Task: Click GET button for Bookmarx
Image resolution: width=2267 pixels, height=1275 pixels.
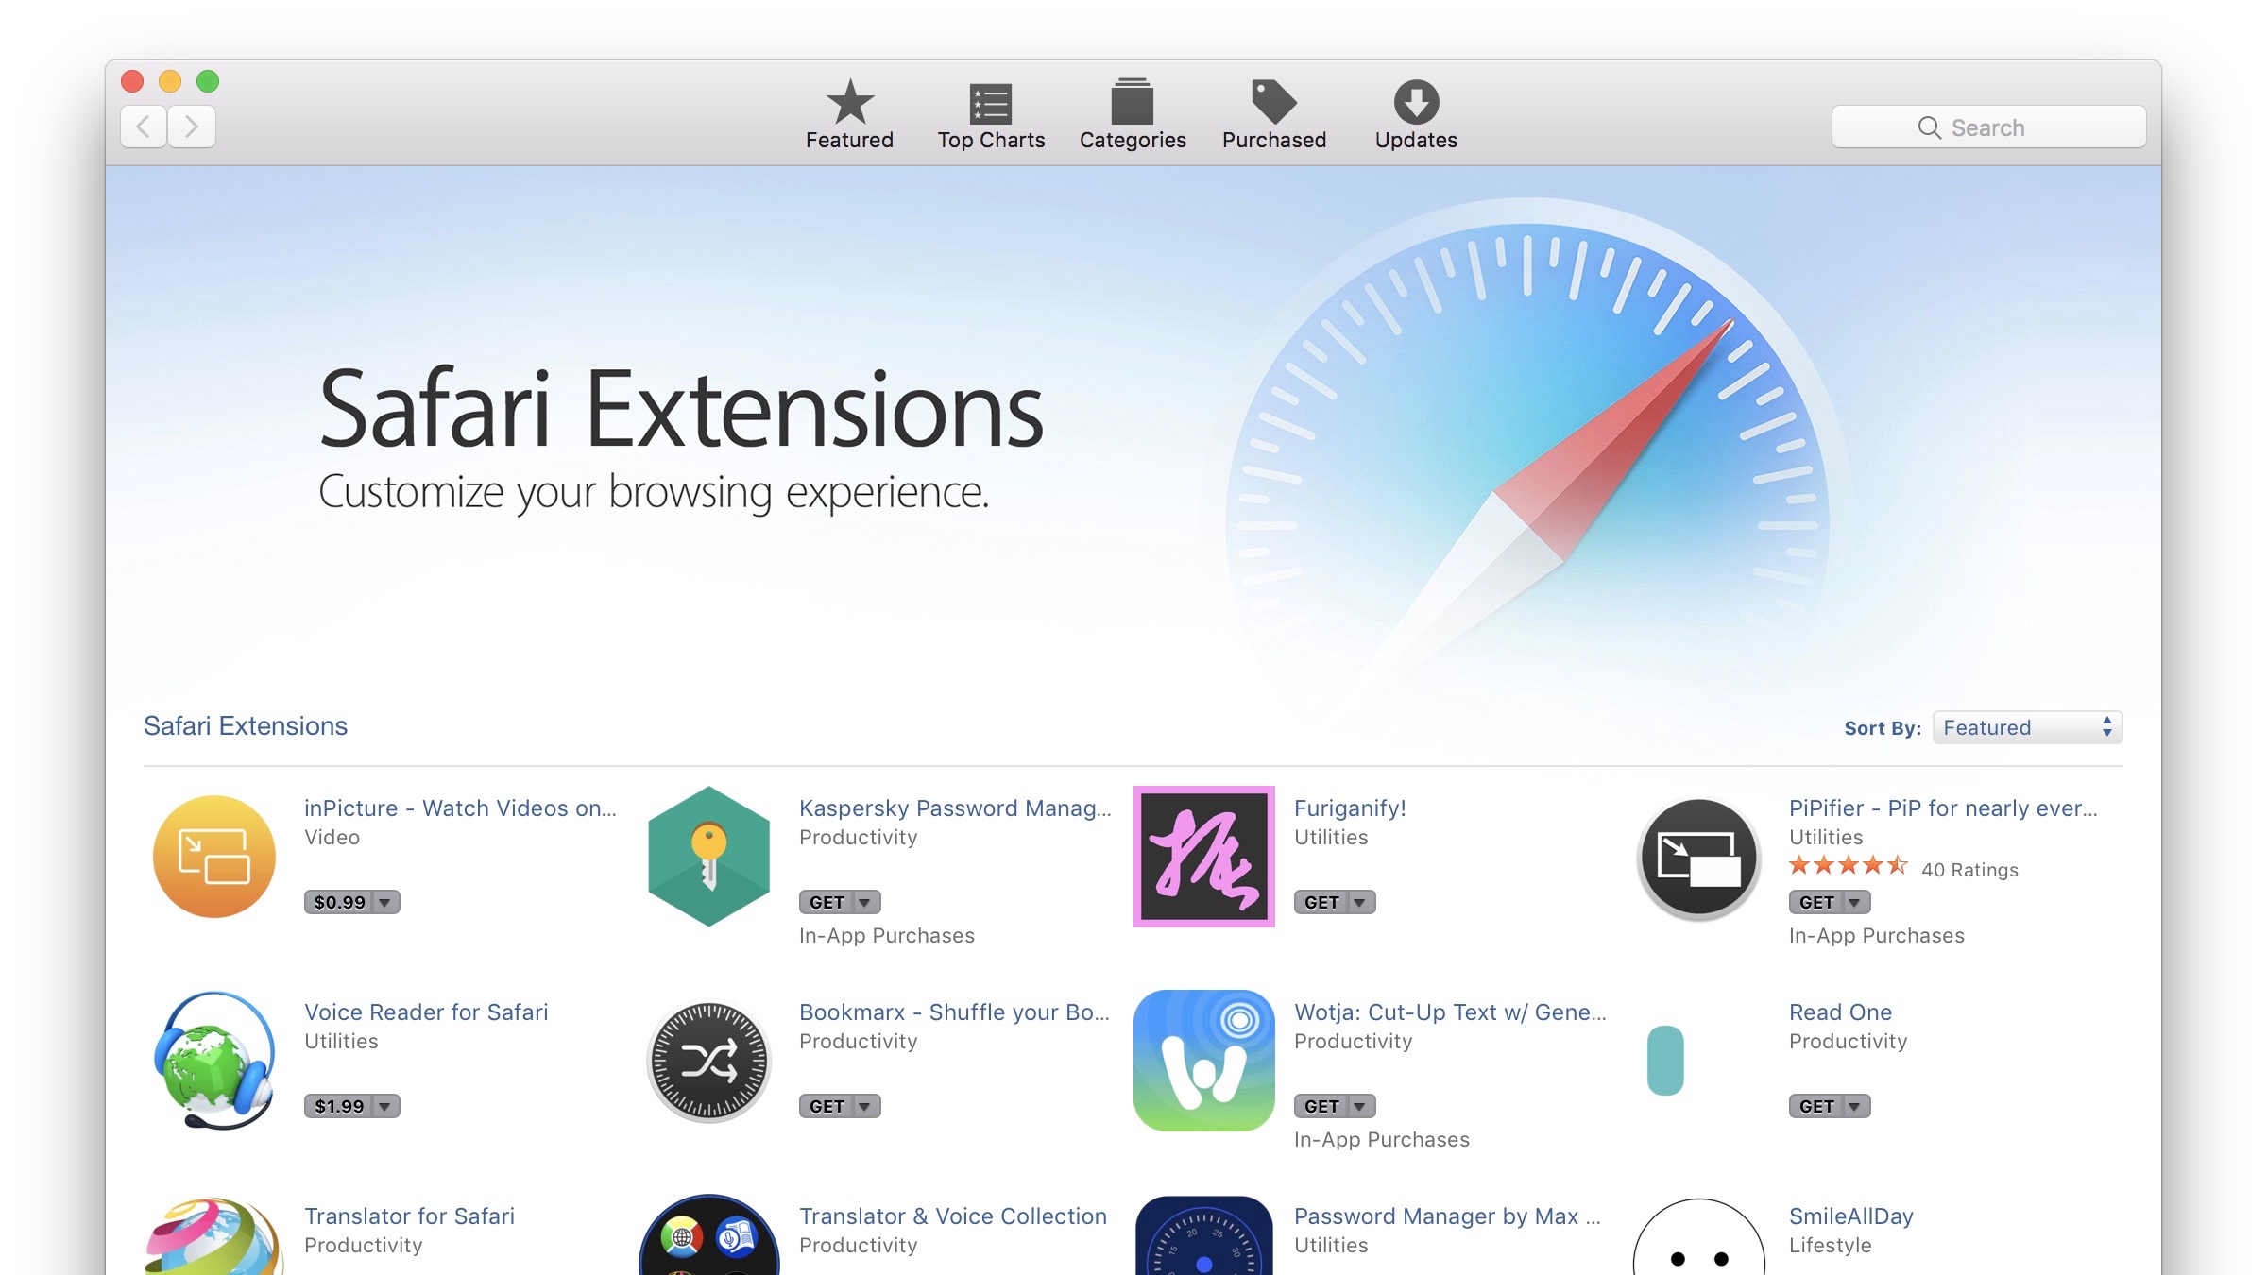Action: point(833,1105)
